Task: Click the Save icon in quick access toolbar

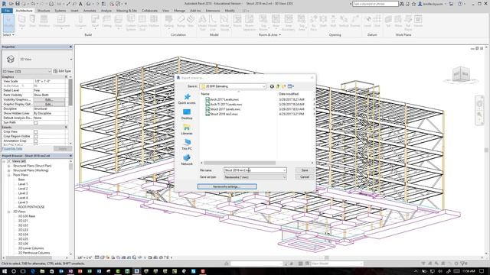Action: 17,4
